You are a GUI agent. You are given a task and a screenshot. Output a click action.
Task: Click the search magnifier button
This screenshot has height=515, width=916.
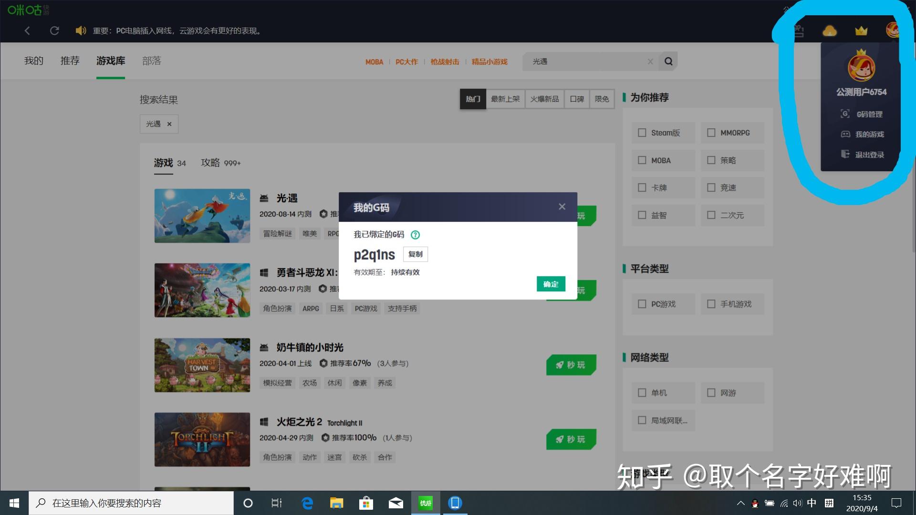tap(668, 61)
